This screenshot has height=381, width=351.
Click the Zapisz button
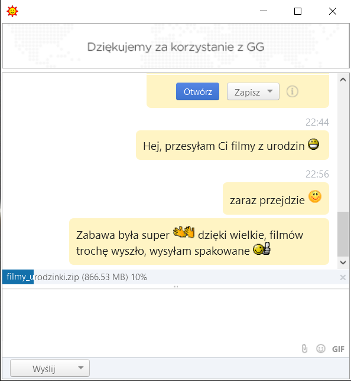click(x=247, y=91)
